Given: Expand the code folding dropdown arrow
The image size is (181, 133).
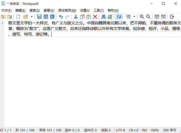Looking at the screenshot, I should 134,17.
